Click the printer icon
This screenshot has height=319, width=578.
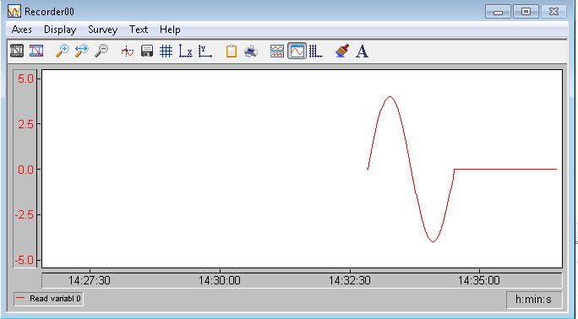251,51
